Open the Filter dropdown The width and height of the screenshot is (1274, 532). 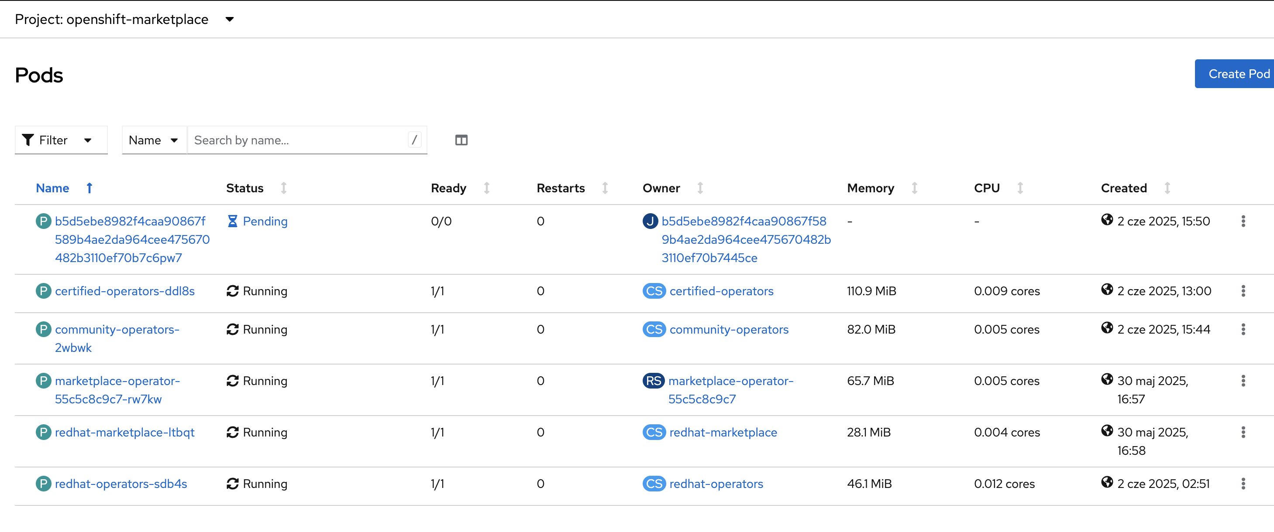tap(61, 140)
